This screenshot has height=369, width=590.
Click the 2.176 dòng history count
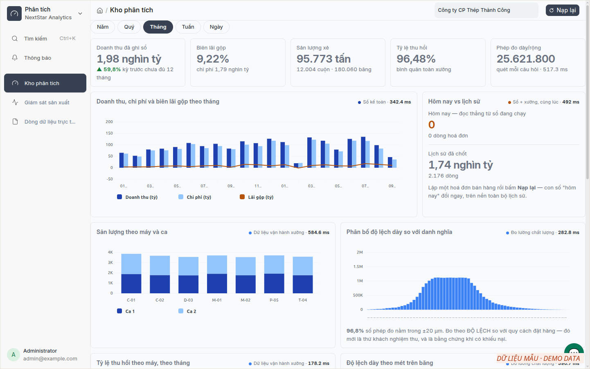pyautogui.click(x=443, y=176)
